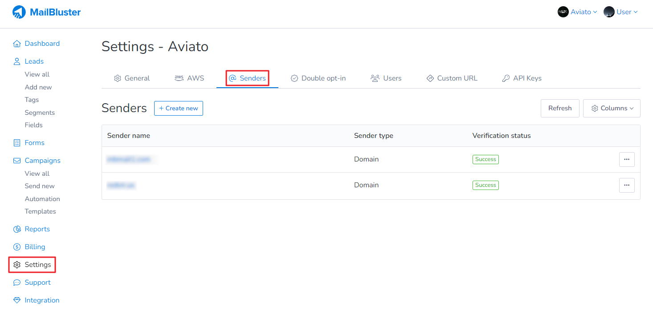Screen dimensions: 653x319
Task: Click the Integration diamond icon
Action: click(17, 300)
